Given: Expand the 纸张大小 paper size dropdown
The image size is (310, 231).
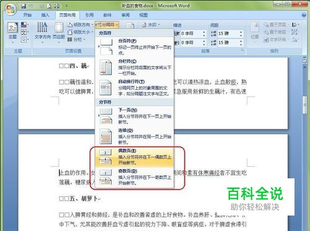Looking at the screenshot, I should click(x=80, y=32).
